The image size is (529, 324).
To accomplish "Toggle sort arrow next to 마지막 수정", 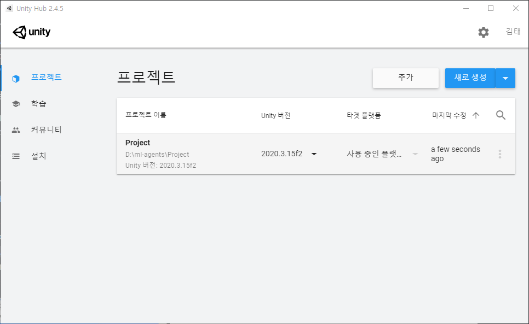I will click(476, 115).
